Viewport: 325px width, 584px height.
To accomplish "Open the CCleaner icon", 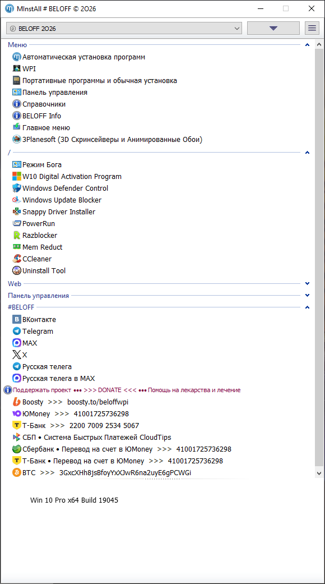I will [x=17, y=259].
